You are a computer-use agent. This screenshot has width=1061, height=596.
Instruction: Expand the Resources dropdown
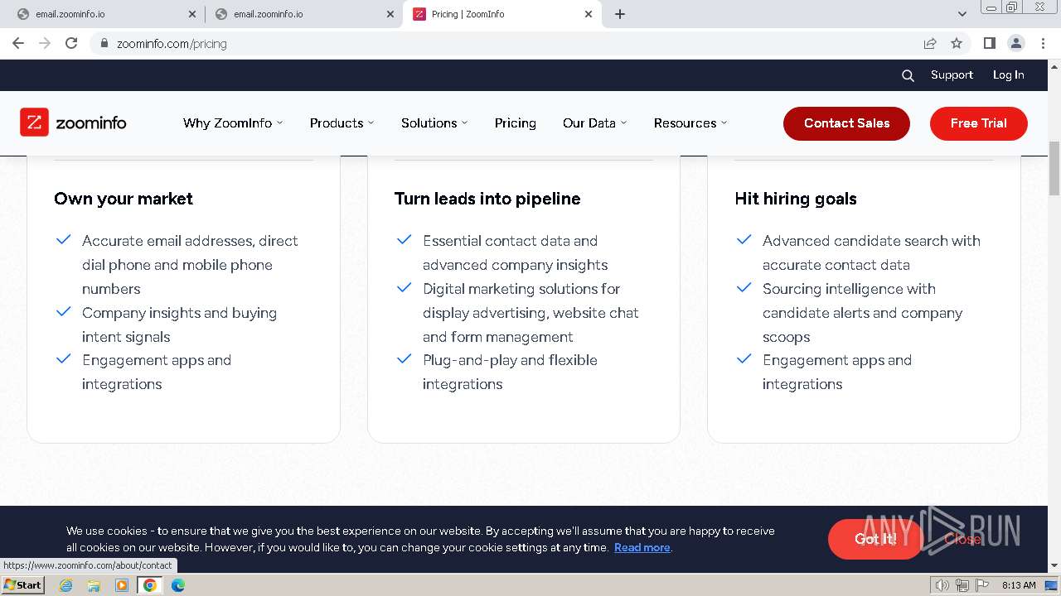click(690, 123)
